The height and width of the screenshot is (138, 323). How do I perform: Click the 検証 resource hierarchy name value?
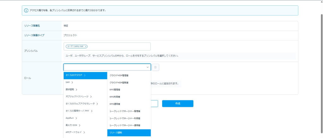pyautogui.click(x=66, y=26)
